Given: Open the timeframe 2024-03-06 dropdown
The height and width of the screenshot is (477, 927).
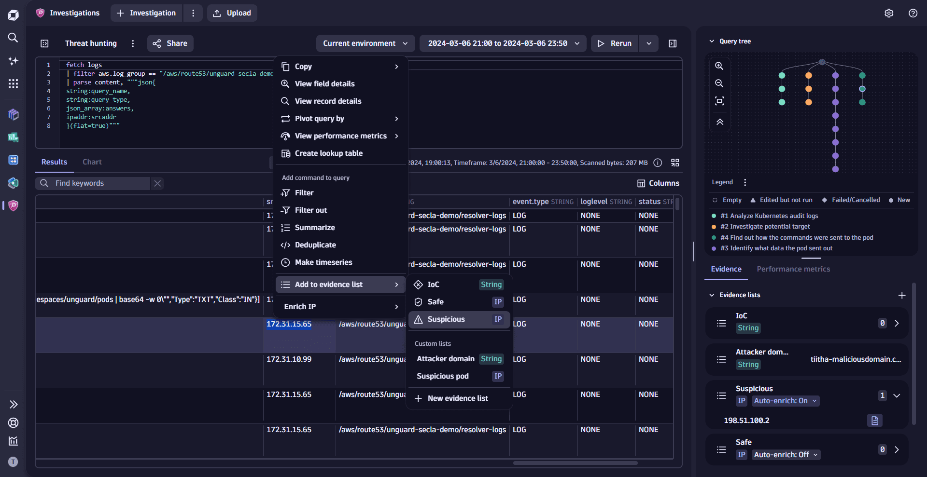Looking at the screenshot, I should 503,43.
